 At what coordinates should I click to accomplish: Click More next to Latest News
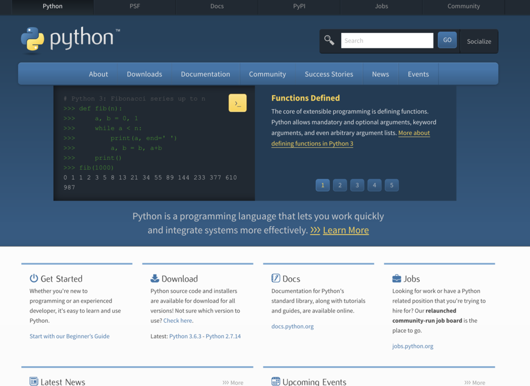tap(233, 383)
